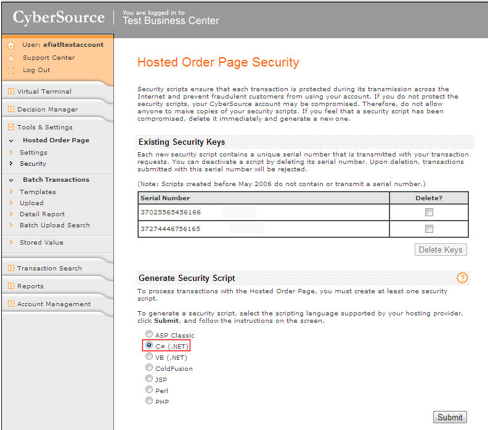Open the Tools & Settings menu
Screen dimensions: 488x430
click(x=45, y=127)
